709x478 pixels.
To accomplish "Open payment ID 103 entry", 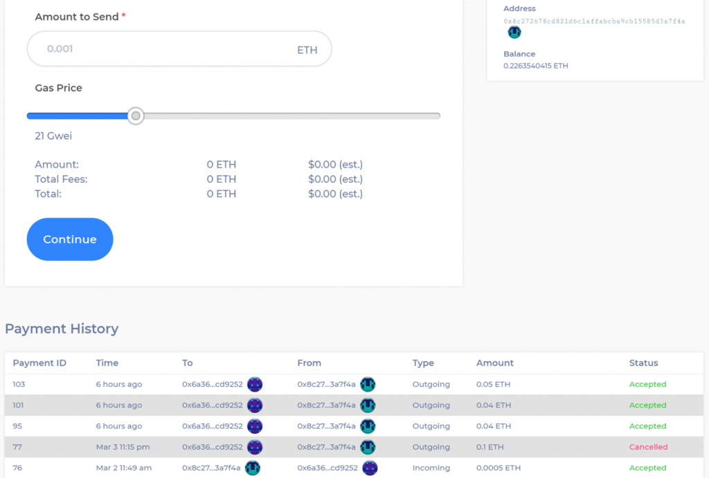I will [x=19, y=385].
